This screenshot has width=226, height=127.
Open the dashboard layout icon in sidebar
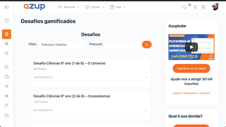coord(7,21)
